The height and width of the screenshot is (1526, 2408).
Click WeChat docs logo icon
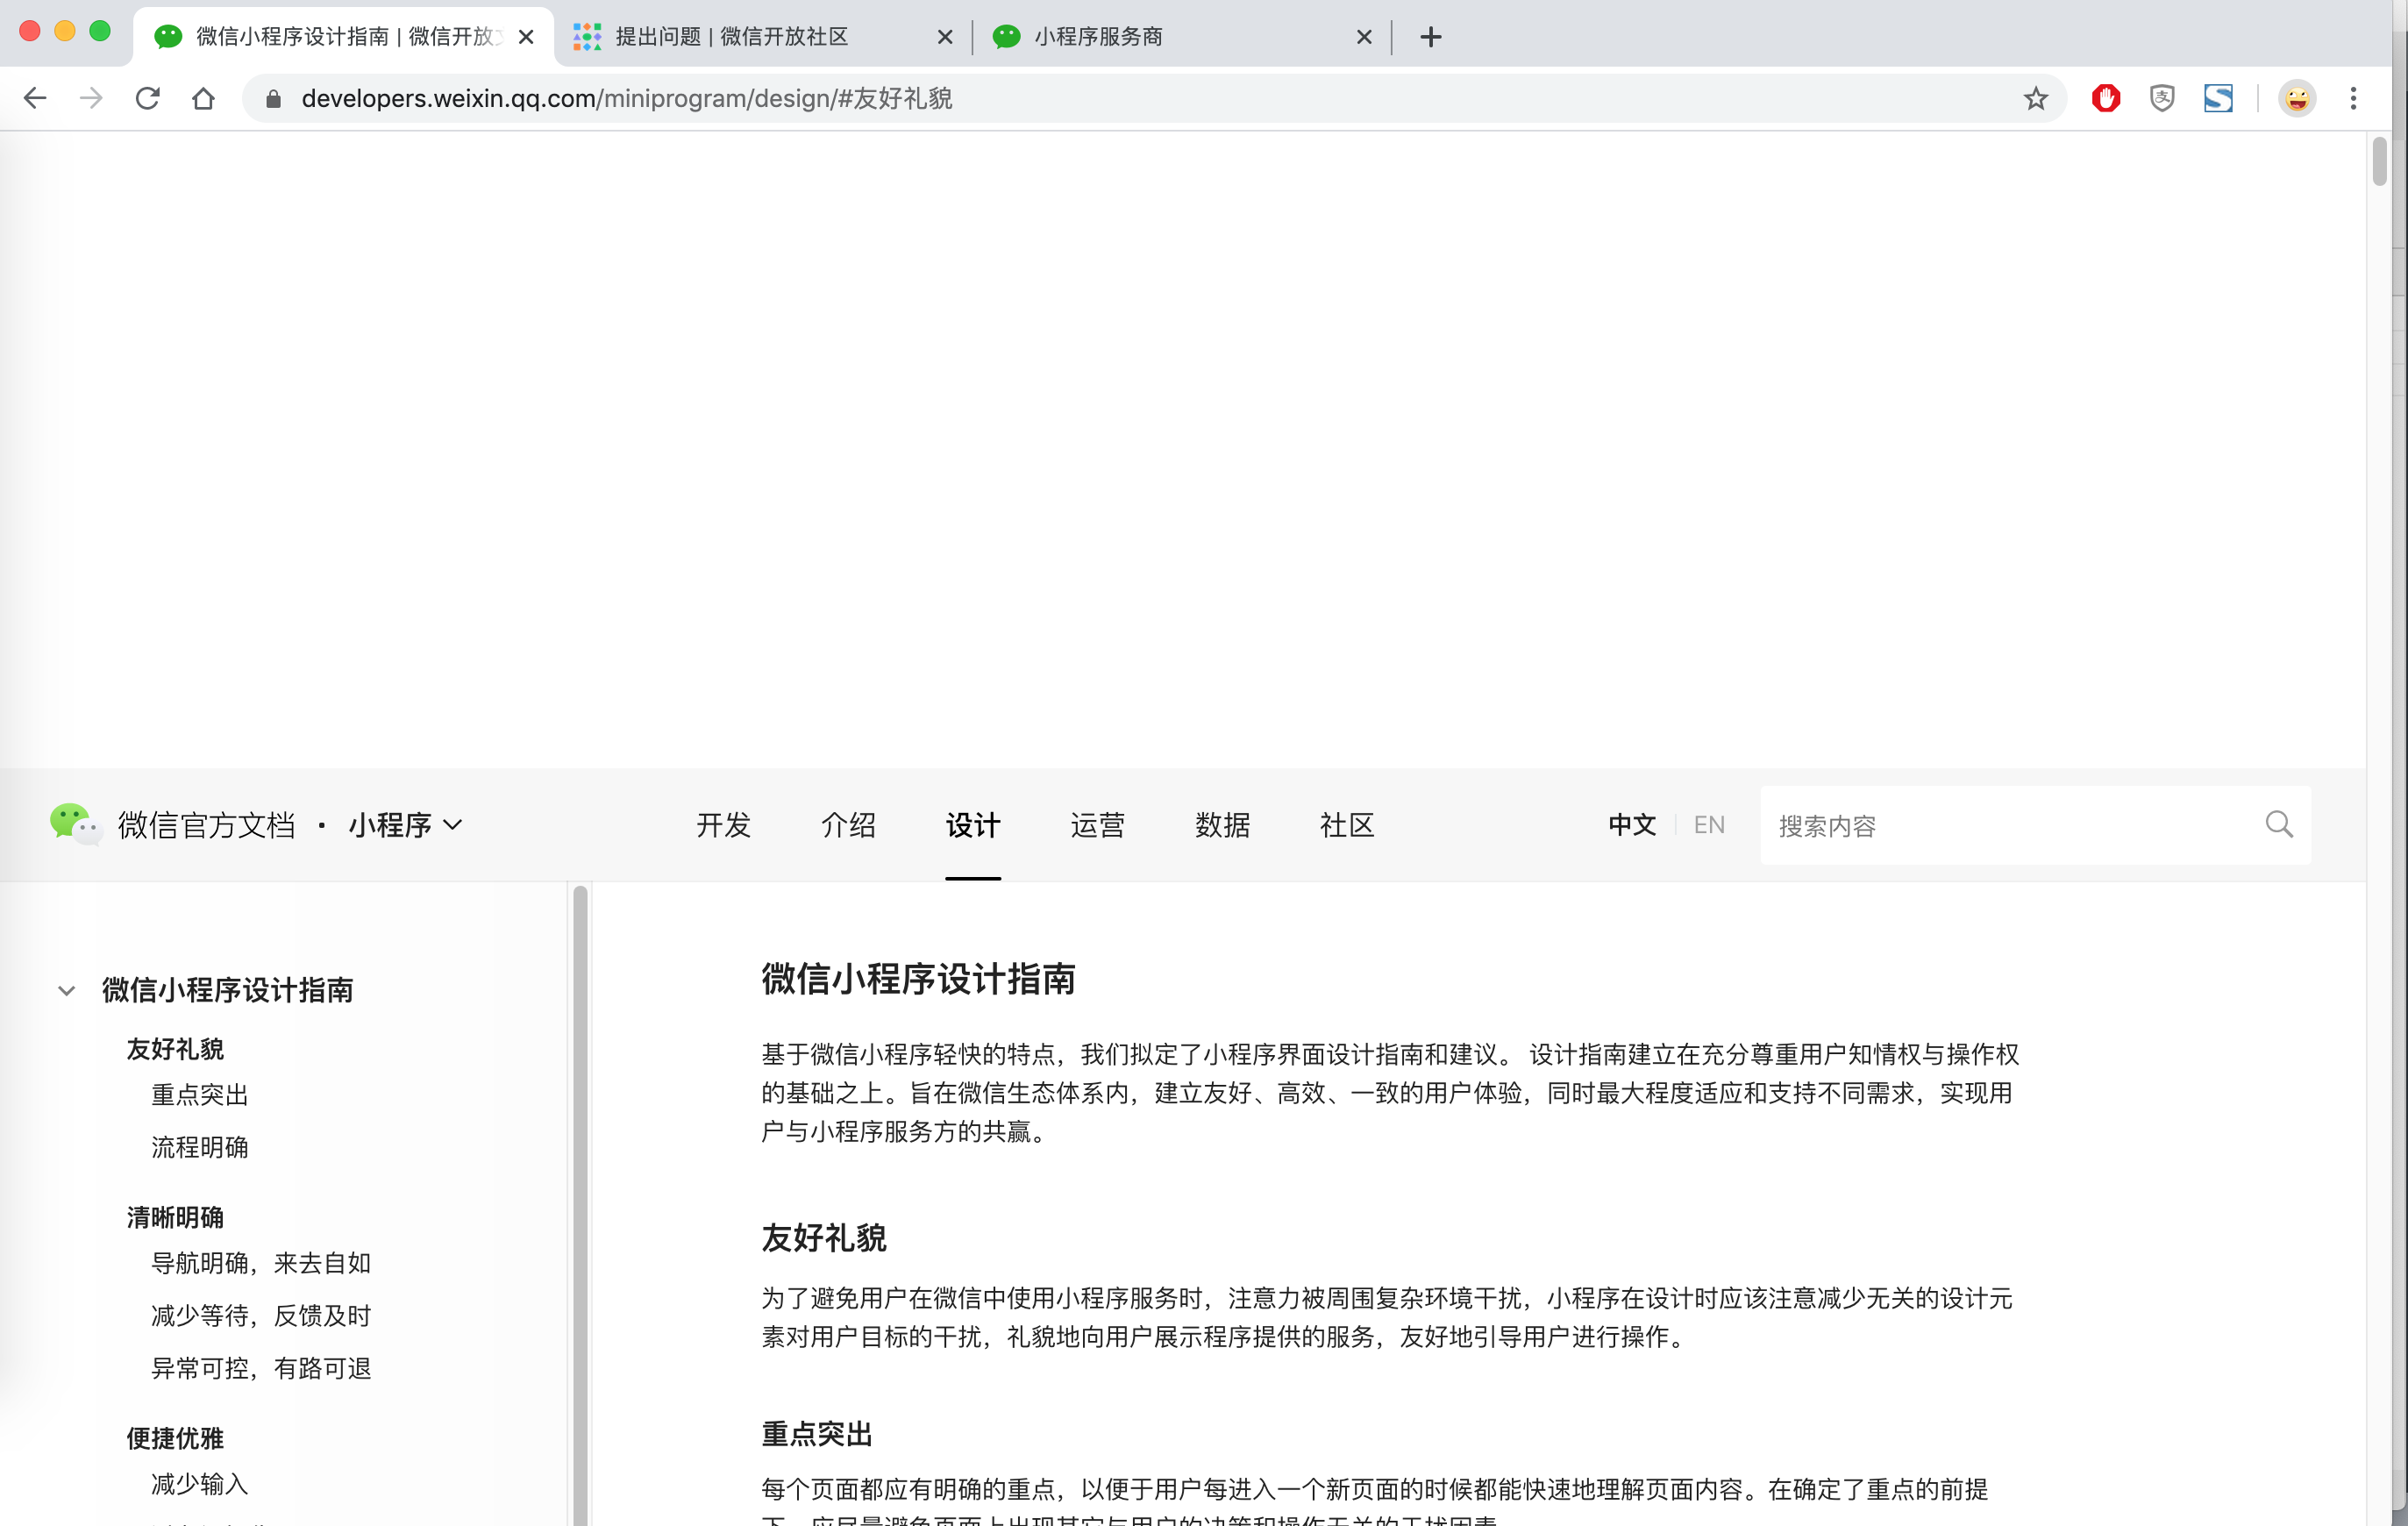click(74, 824)
